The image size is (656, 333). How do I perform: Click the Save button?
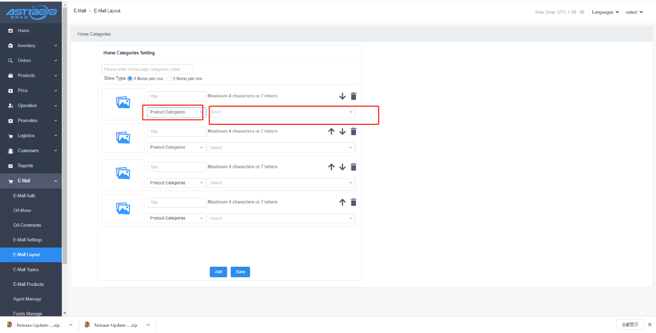[240, 272]
